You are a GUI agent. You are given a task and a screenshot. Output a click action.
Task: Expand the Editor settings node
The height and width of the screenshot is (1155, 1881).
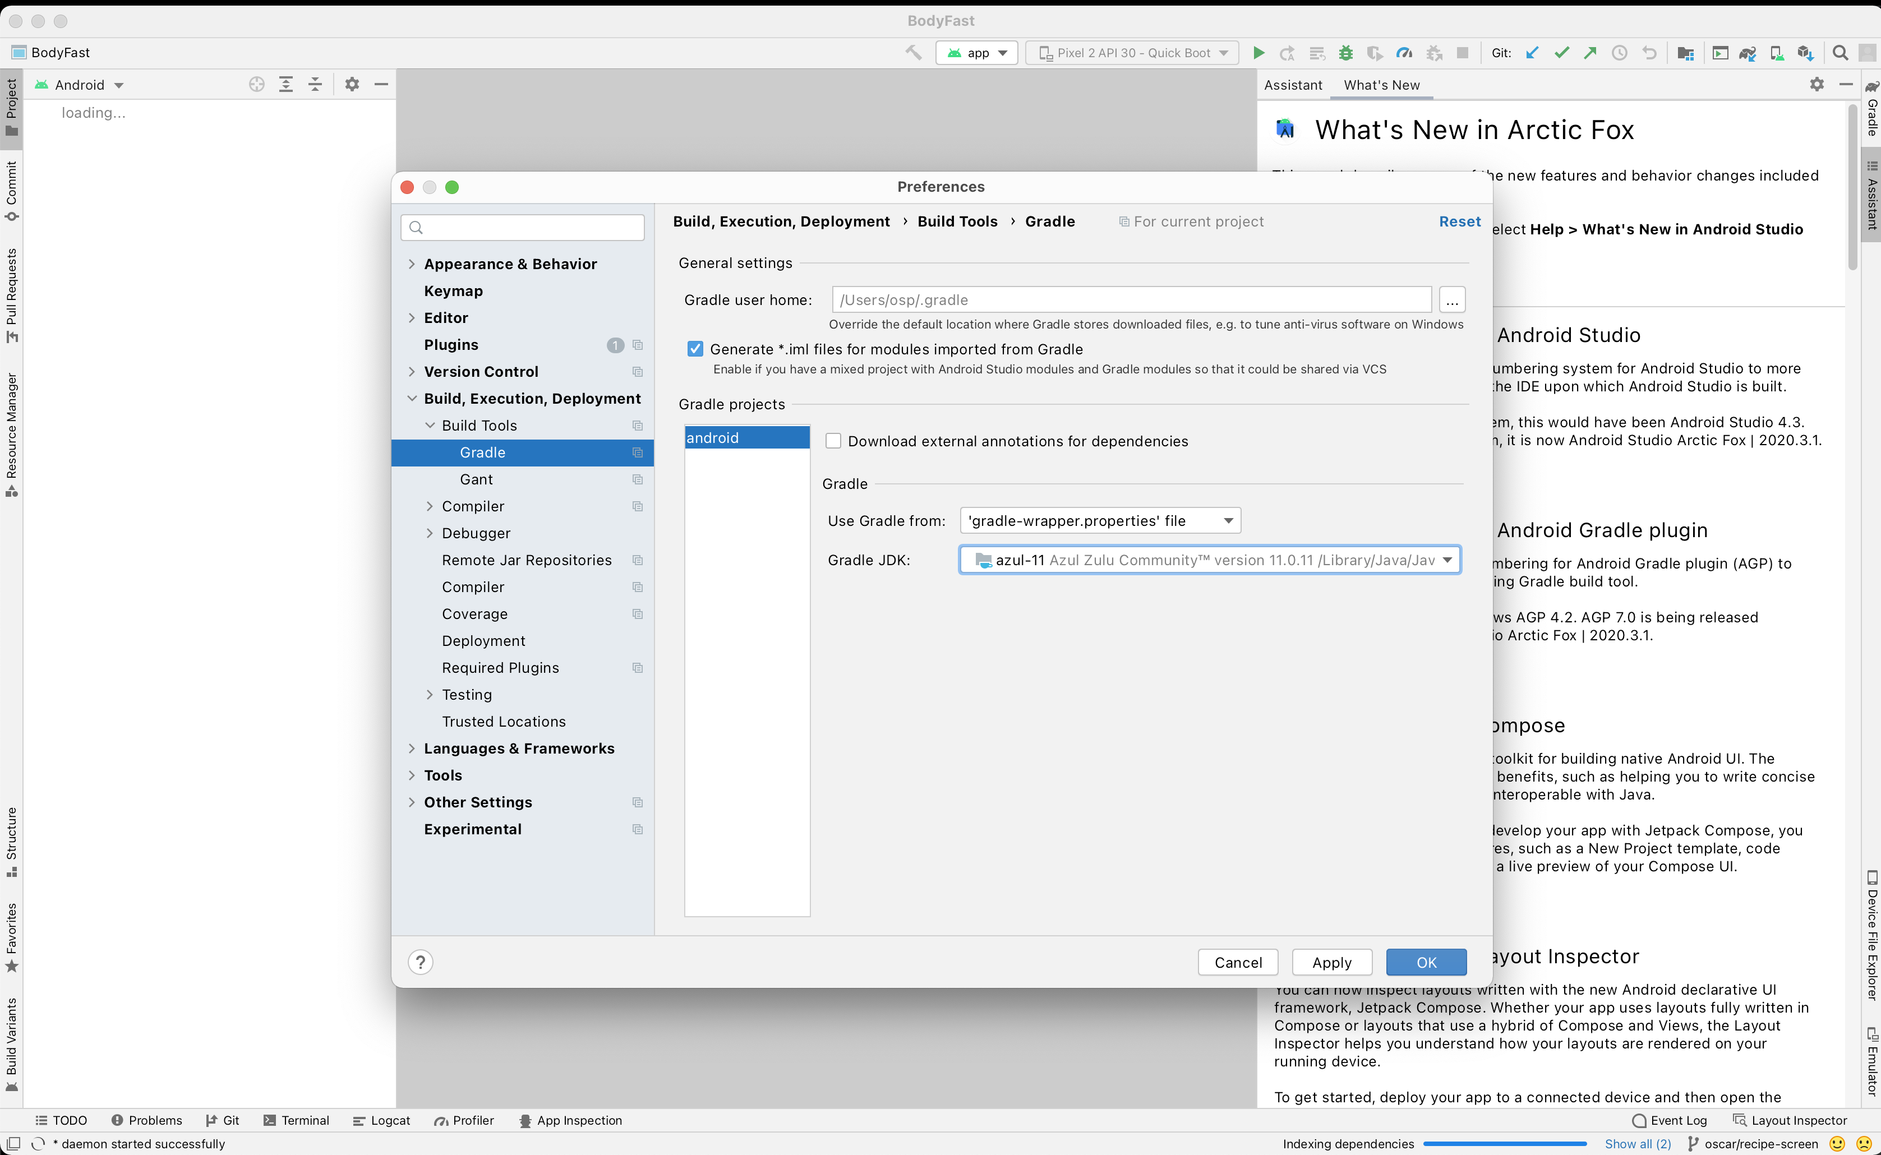coord(412,317)
